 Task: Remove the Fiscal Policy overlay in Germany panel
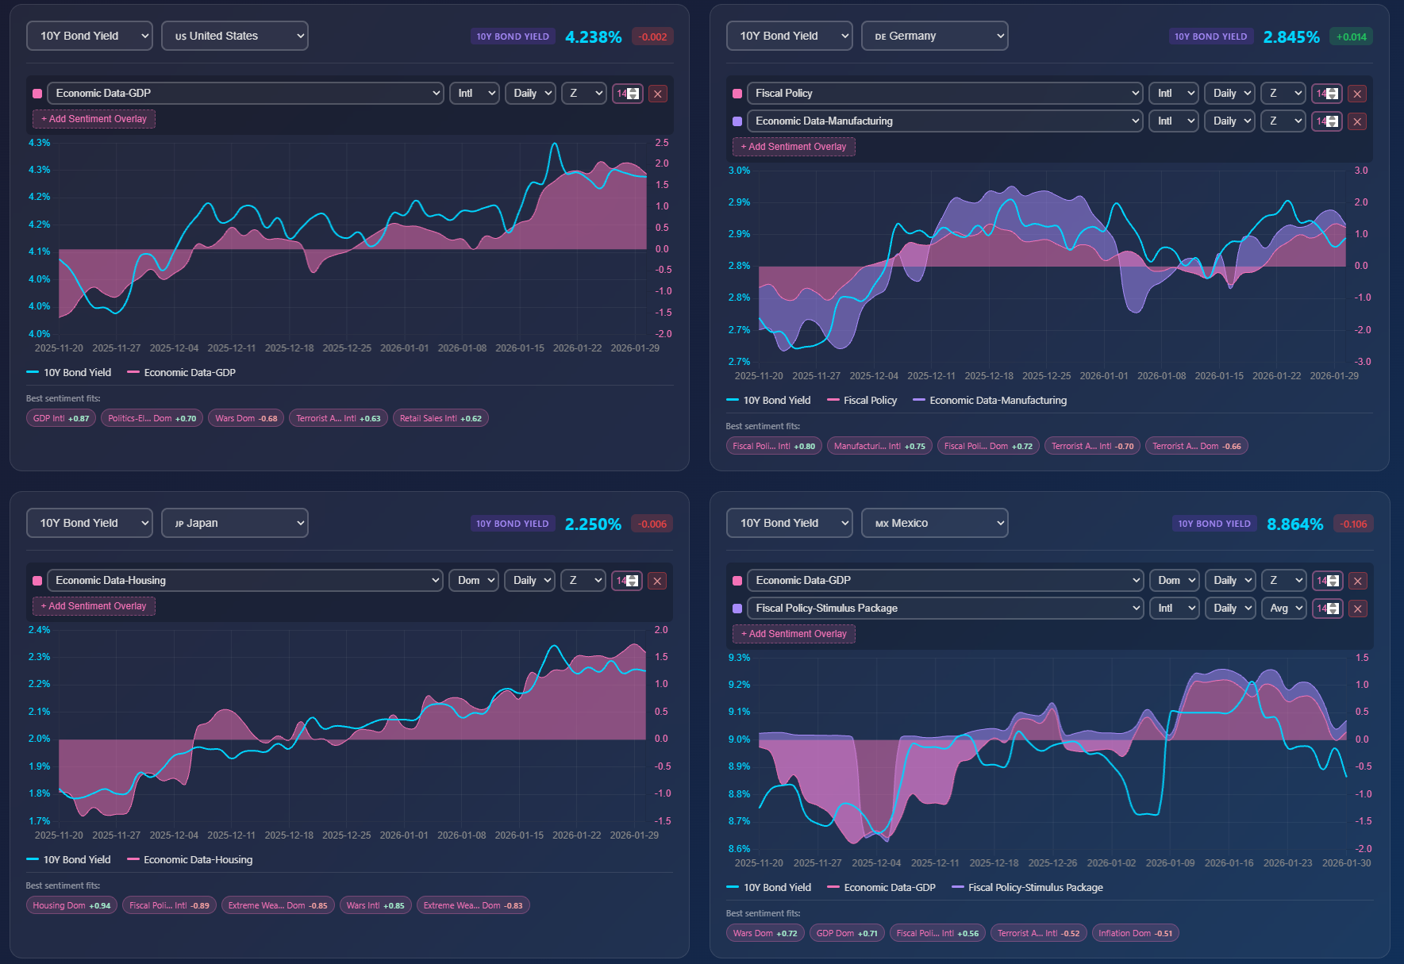click(x=1358, y=93)
